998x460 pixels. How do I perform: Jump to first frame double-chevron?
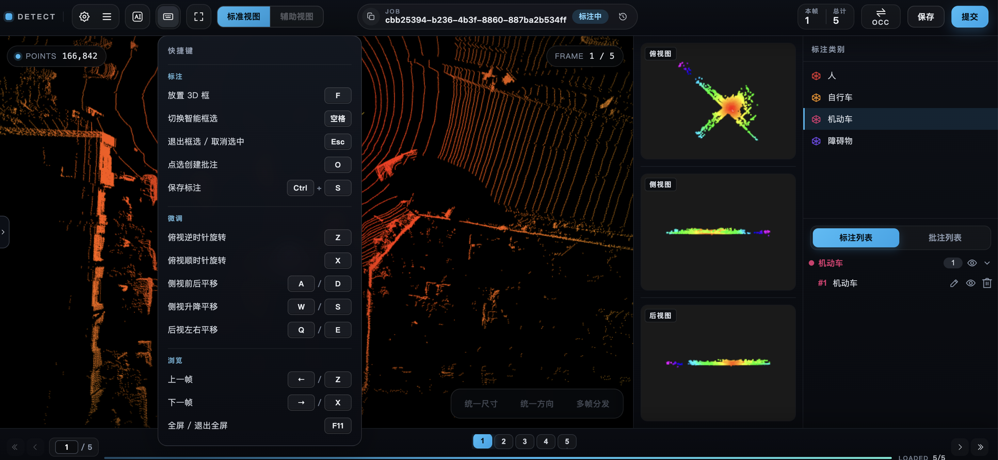click(x=15, y=447)
